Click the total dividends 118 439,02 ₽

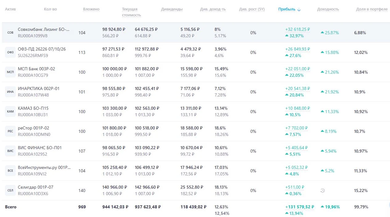193,207
